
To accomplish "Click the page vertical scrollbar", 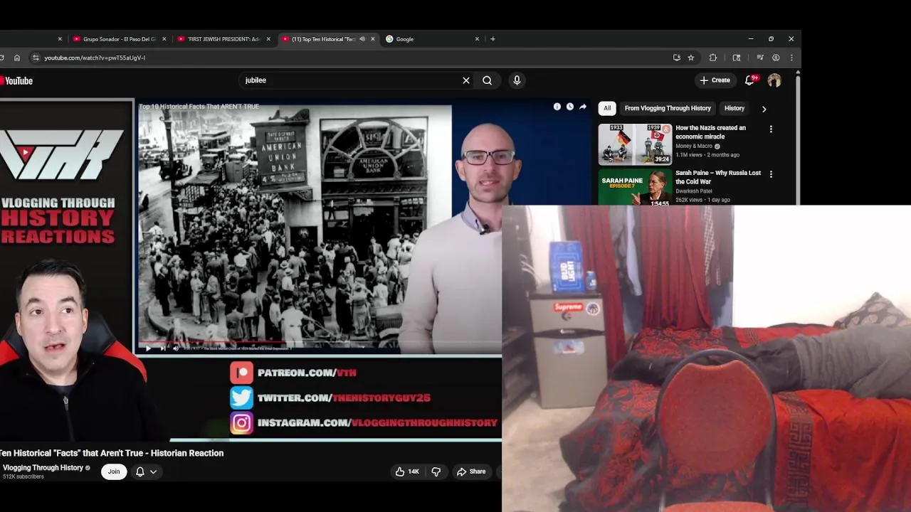I will (x=799, y=137).
